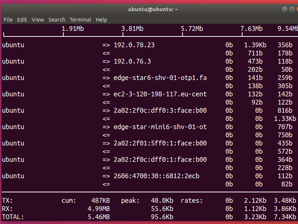Open the Edit menu
The height and width of the screenshot is (224, 298).
click(22, 20)
